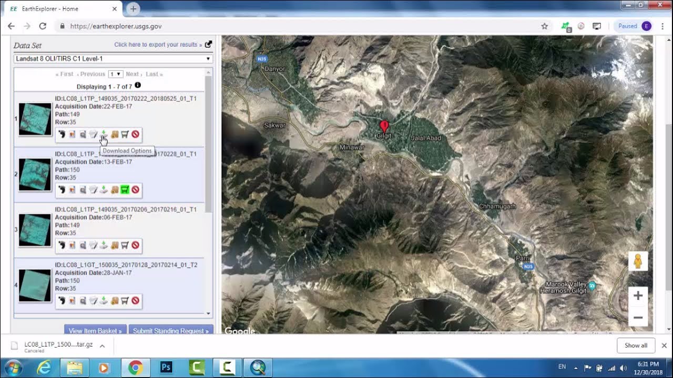
Task: Add the 06-FEB-17 scene to order cart
Action: click(x=125, y=245)
